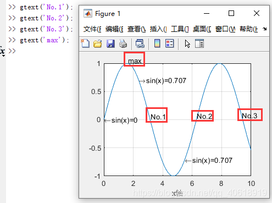
Task: Click the x-axis label 'x轴'
Action: (177, 193)
